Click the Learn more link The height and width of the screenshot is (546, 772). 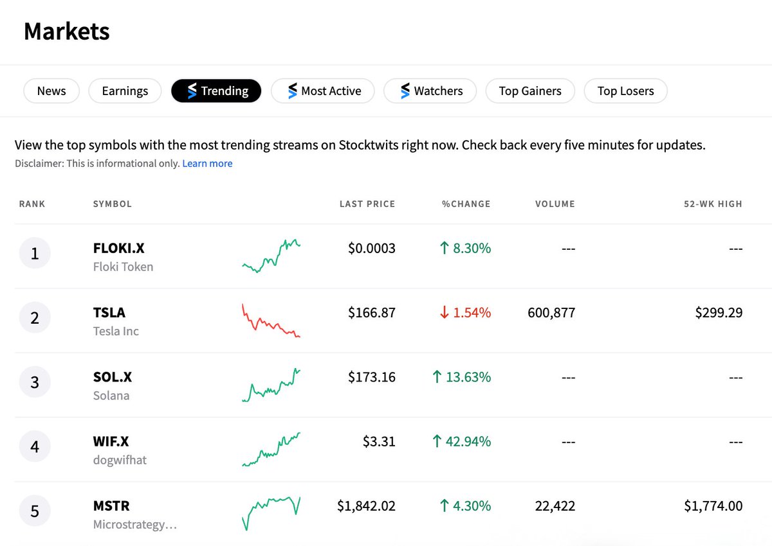click(207, 164)
